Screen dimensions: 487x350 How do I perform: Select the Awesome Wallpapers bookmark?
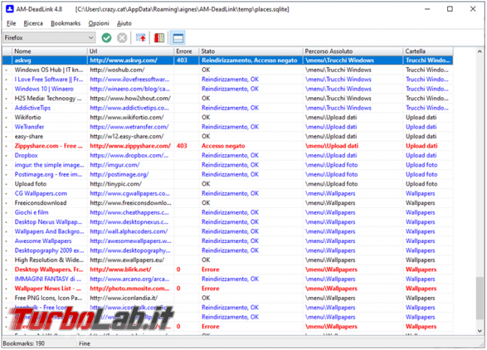(228, 242)
